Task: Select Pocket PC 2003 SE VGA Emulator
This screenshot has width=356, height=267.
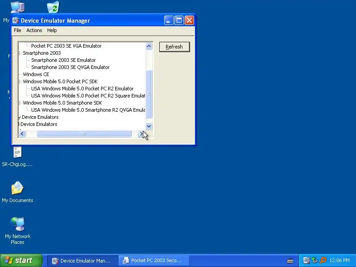Action: (66, 46)
